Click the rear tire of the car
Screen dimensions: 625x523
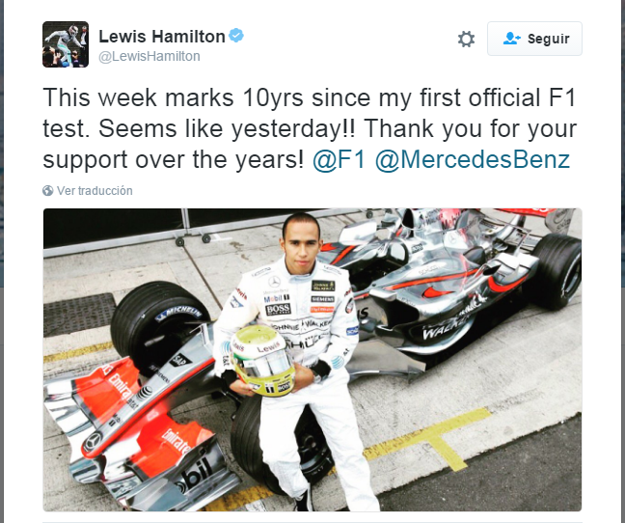557,271
